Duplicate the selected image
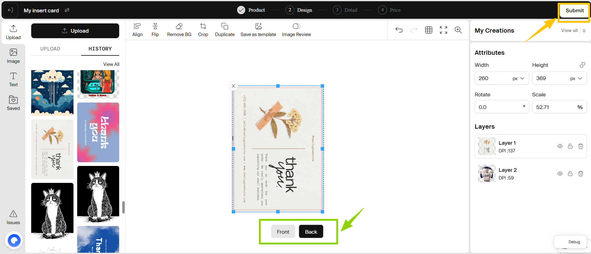The image size is (591, 254). tap(224, 26)
